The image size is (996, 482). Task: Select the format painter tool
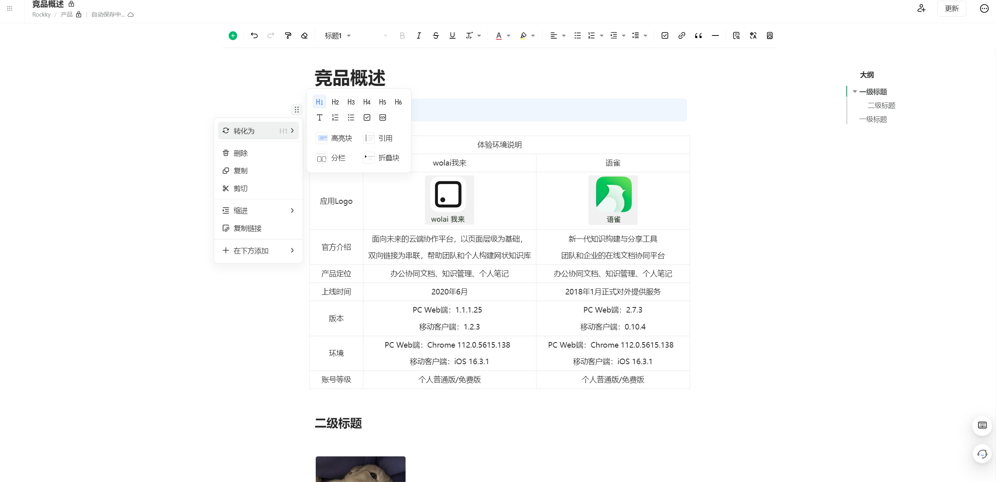point(288,36)
